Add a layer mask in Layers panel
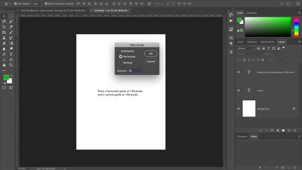Screen dimensions: 302x170 coord(272,130)
